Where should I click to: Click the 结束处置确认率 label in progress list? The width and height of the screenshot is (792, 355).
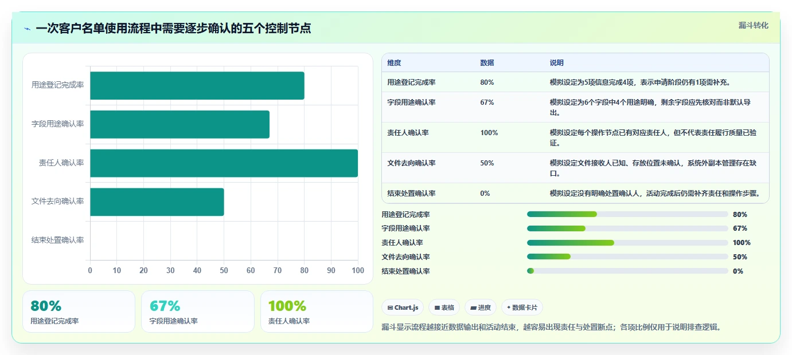[405, 271]
